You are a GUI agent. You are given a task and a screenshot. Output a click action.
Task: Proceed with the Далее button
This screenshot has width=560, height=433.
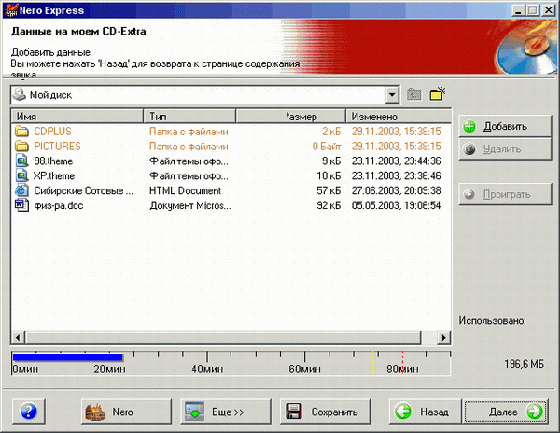pyautogui.click(x=506, y=412)
